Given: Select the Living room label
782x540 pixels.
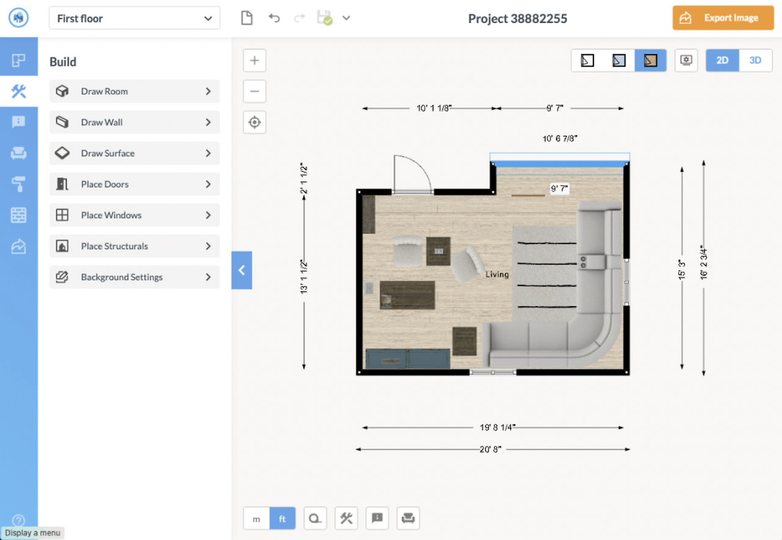Looking at the screenshot, I should tap(497, 274).
